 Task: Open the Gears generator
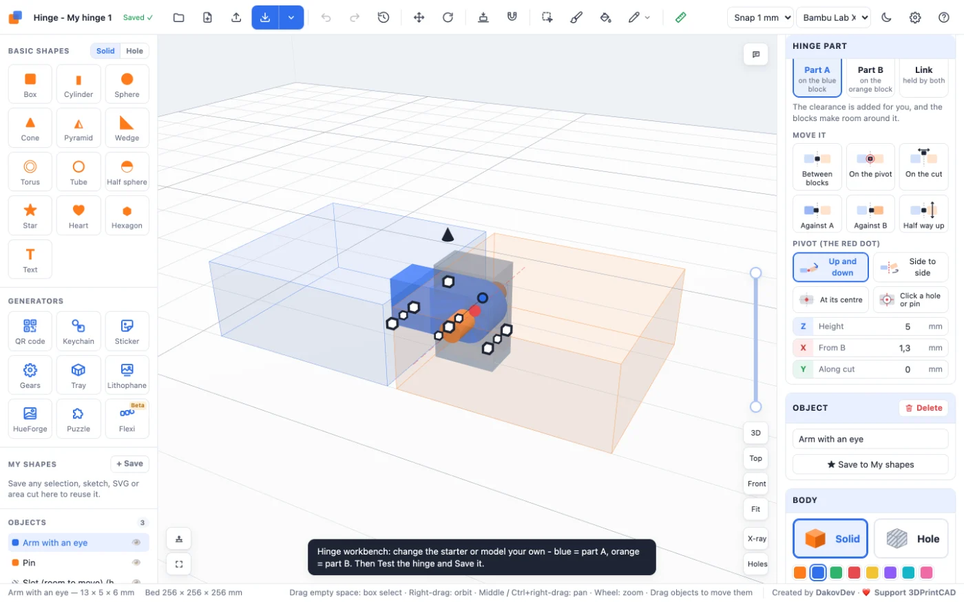[x=30, y=375]
